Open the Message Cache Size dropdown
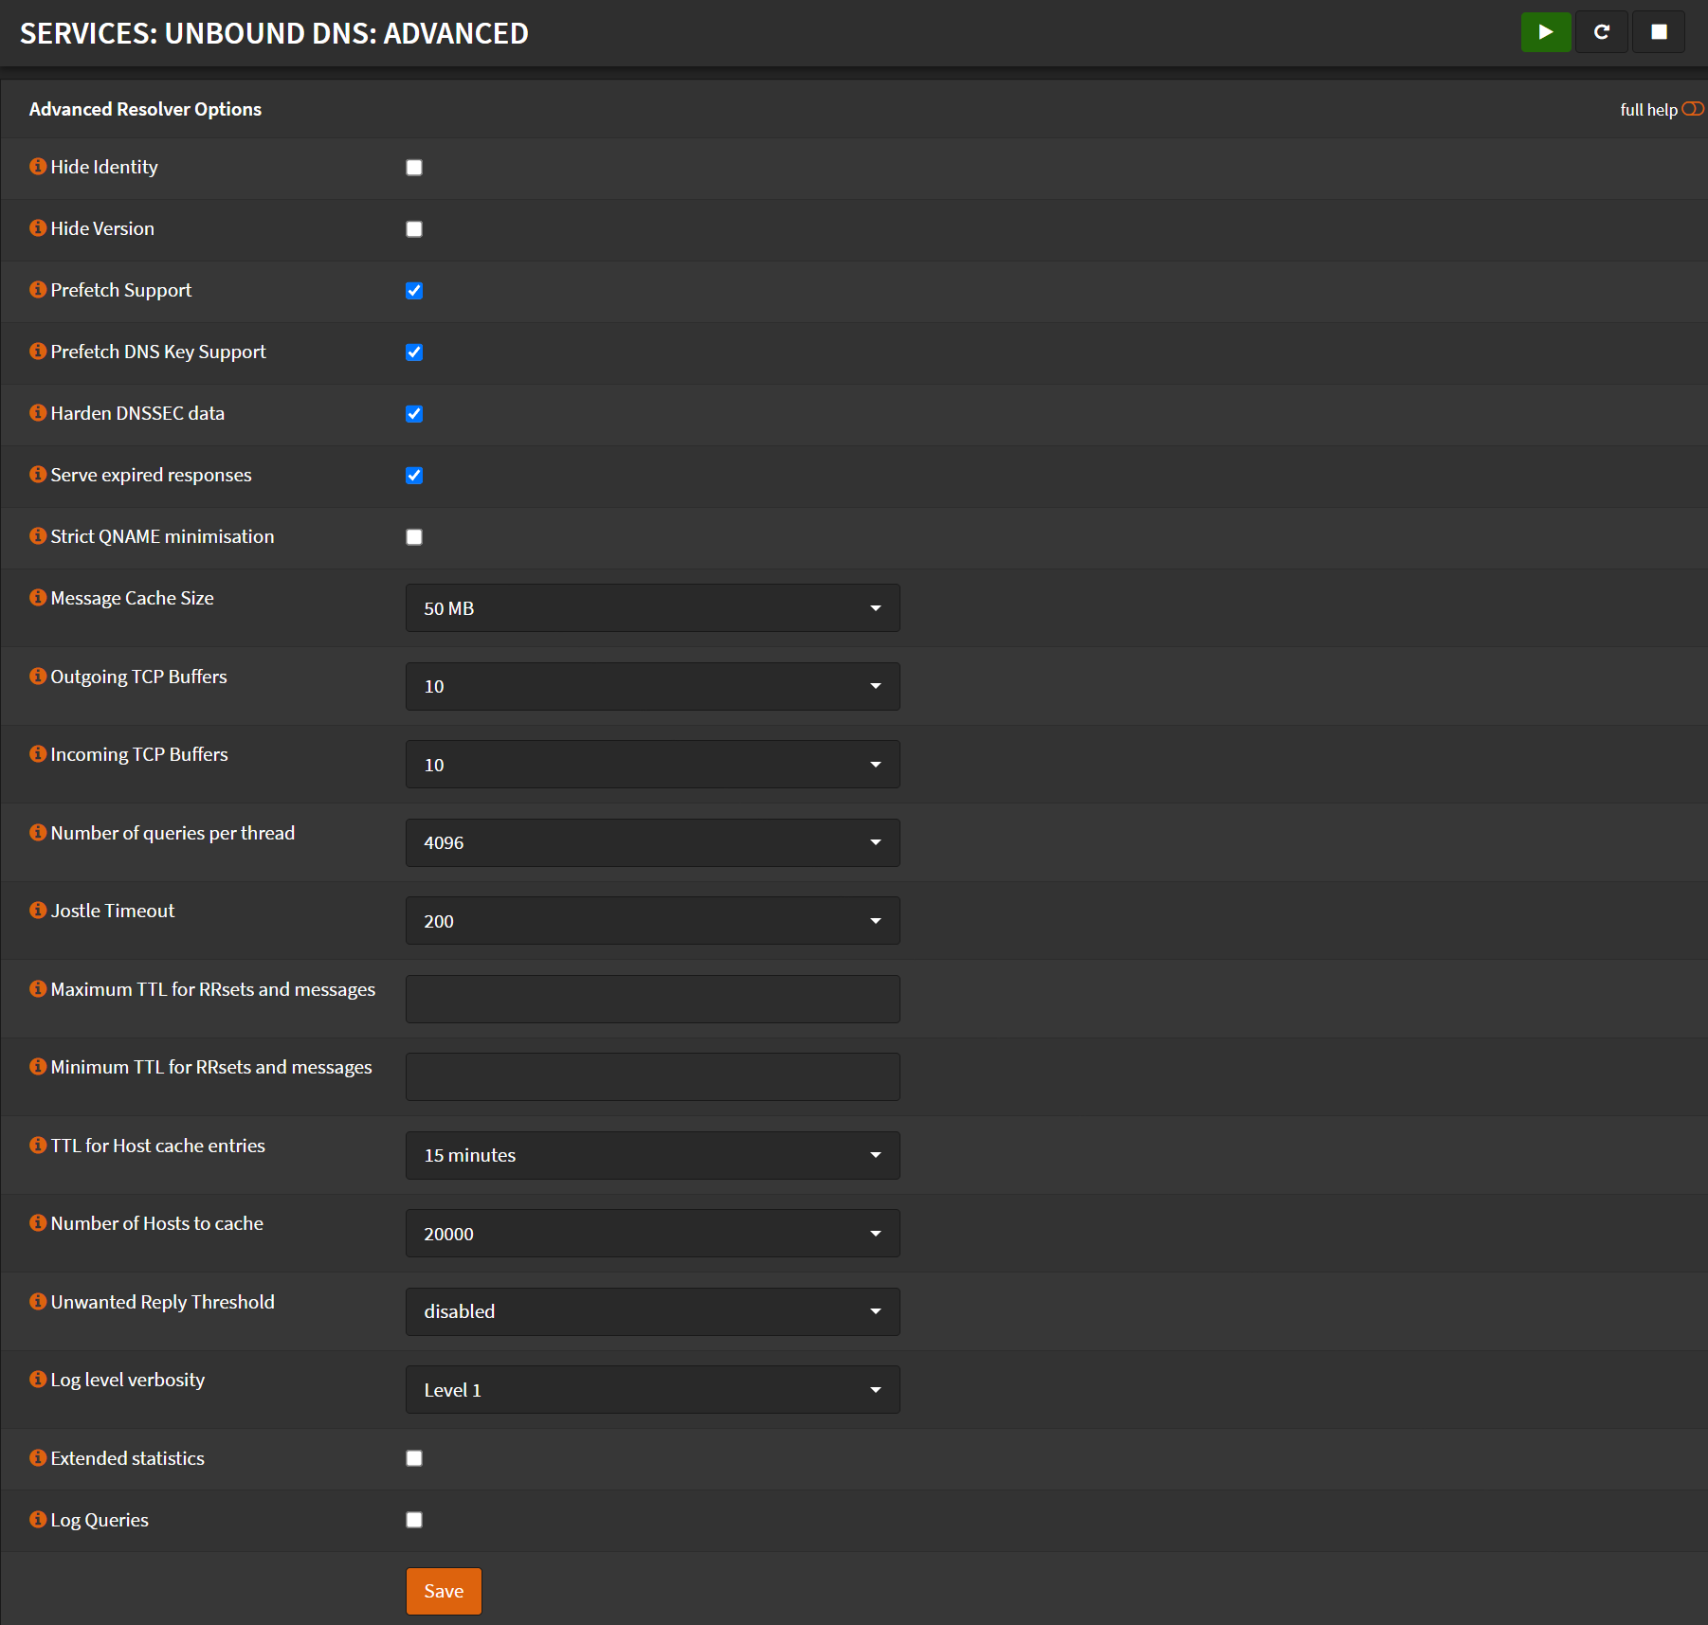The image size is (1708, 1625). pyautogui.click(x=652, y=608)
